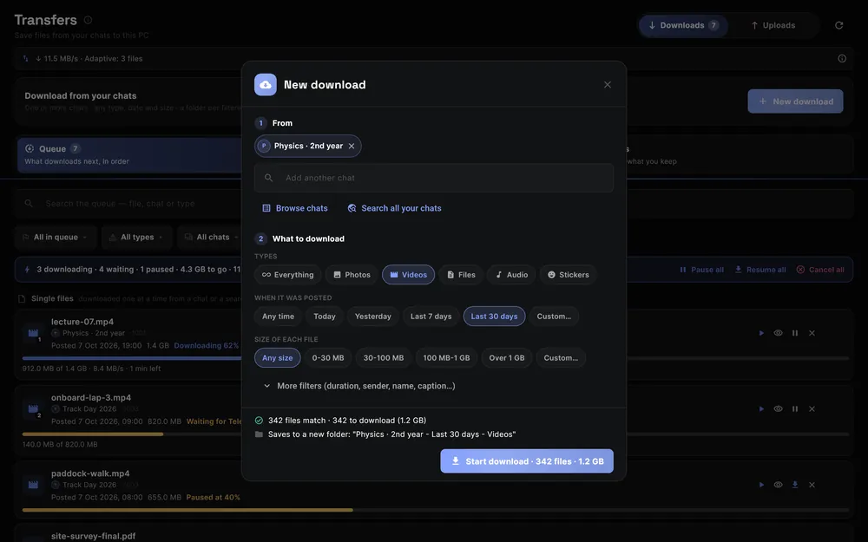Choose the Audio type filter
The image size is (868, 542).
coord(511,275)
